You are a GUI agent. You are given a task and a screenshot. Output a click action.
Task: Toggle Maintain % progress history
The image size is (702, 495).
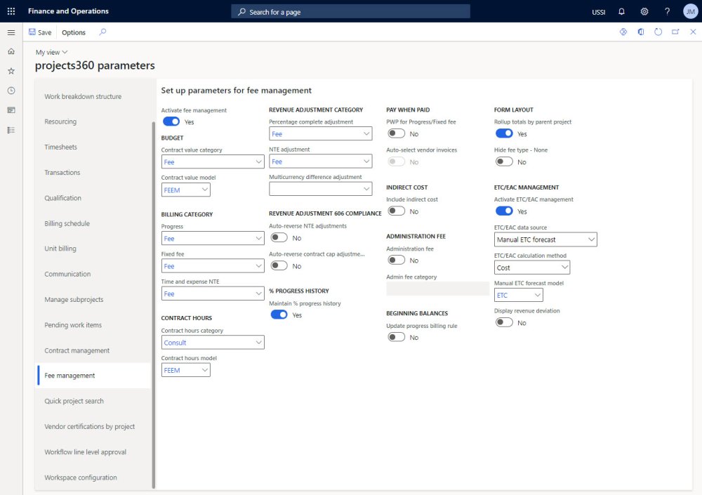tap(279, 315)
